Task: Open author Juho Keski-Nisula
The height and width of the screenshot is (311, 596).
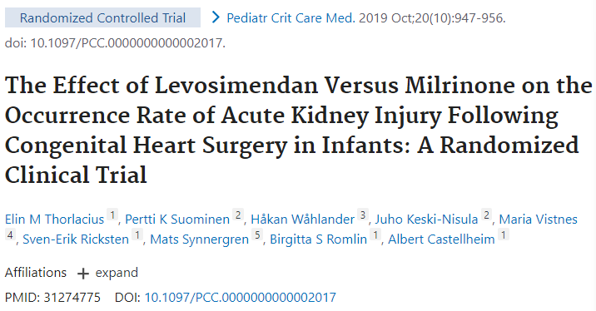Action: pos(426,219)
